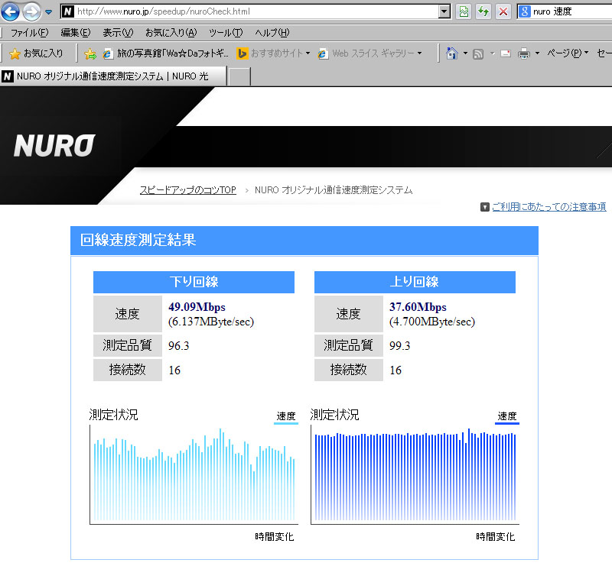612x579 pixels.
Task: Select the NURO オリジナル通信速度測定システム tab
Action: (113, 76)
